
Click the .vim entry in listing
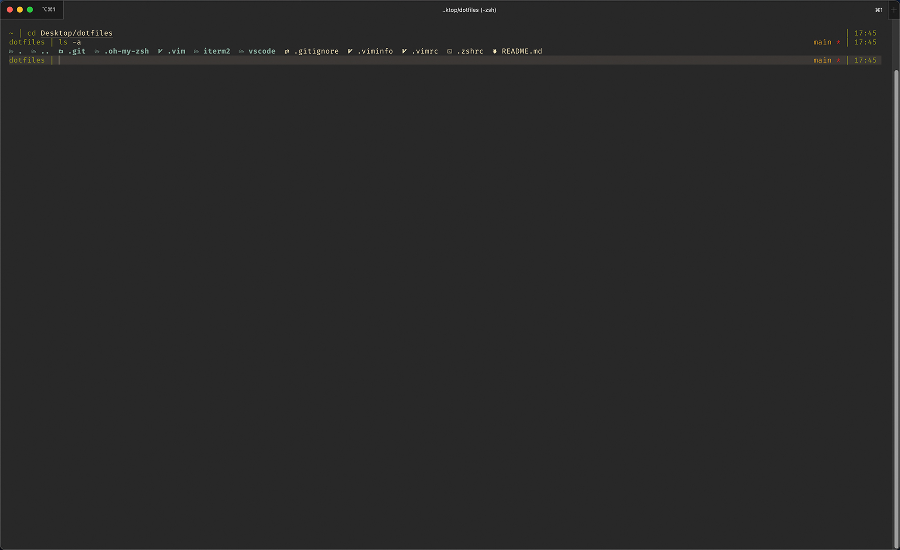click(177, 51)
